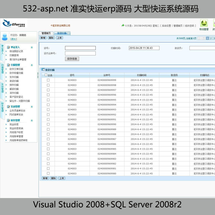Image resolution: width=215 pixels, height=215 pixels.
Task: Click the 发放管理 section icon
Action: point(8,106)
